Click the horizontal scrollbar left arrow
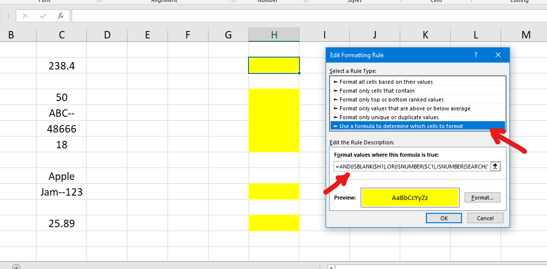Viewport: 547px width, 269px height. click(x=332, y=267)
